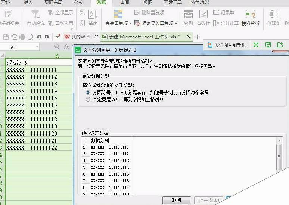The image size is (289, 205).
Task: Select cell with XXXXXX 111111115
Action: pos(39,98)
